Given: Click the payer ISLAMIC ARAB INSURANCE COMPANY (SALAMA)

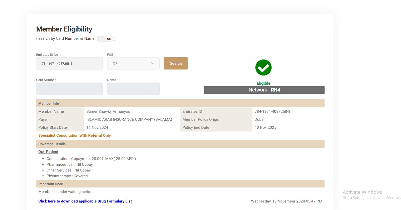Looking at the screenshot, I should coord(129,119).
